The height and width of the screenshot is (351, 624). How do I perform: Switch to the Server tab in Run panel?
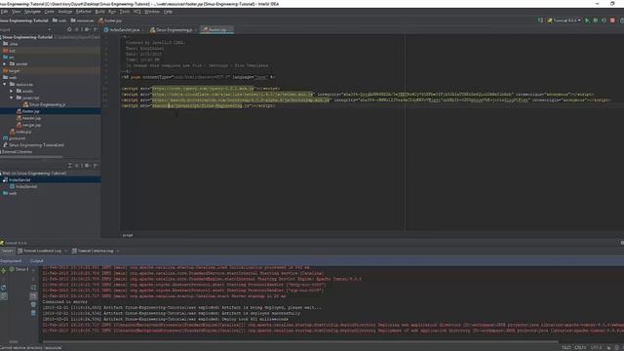pyautogui.click(x=7, y=252)
